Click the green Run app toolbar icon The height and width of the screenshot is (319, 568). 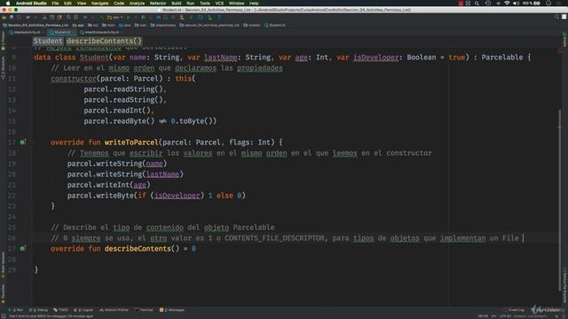click(128, 17)
